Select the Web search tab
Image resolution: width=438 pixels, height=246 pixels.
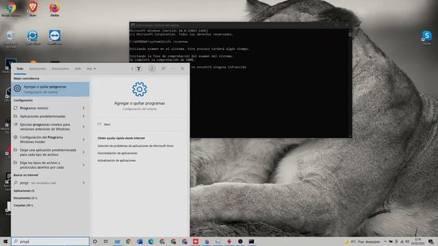click(x=77, y=68)
